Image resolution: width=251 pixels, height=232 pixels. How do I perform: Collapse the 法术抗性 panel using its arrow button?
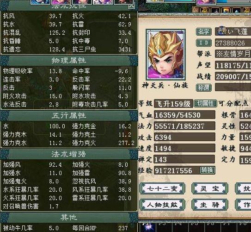click(x=131, y=6)
